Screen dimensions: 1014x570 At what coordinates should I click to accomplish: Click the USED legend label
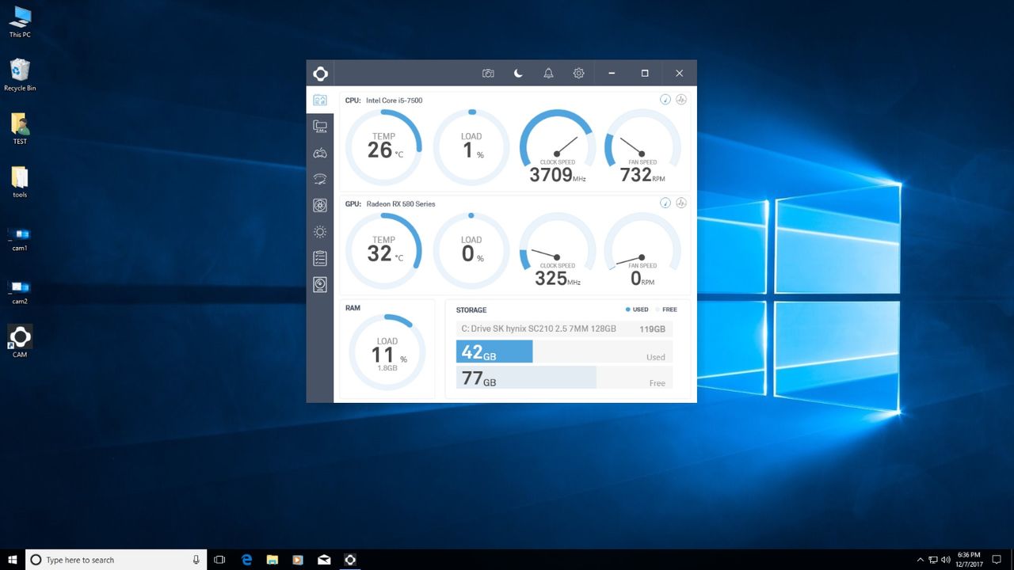click(x=640, y=310)
